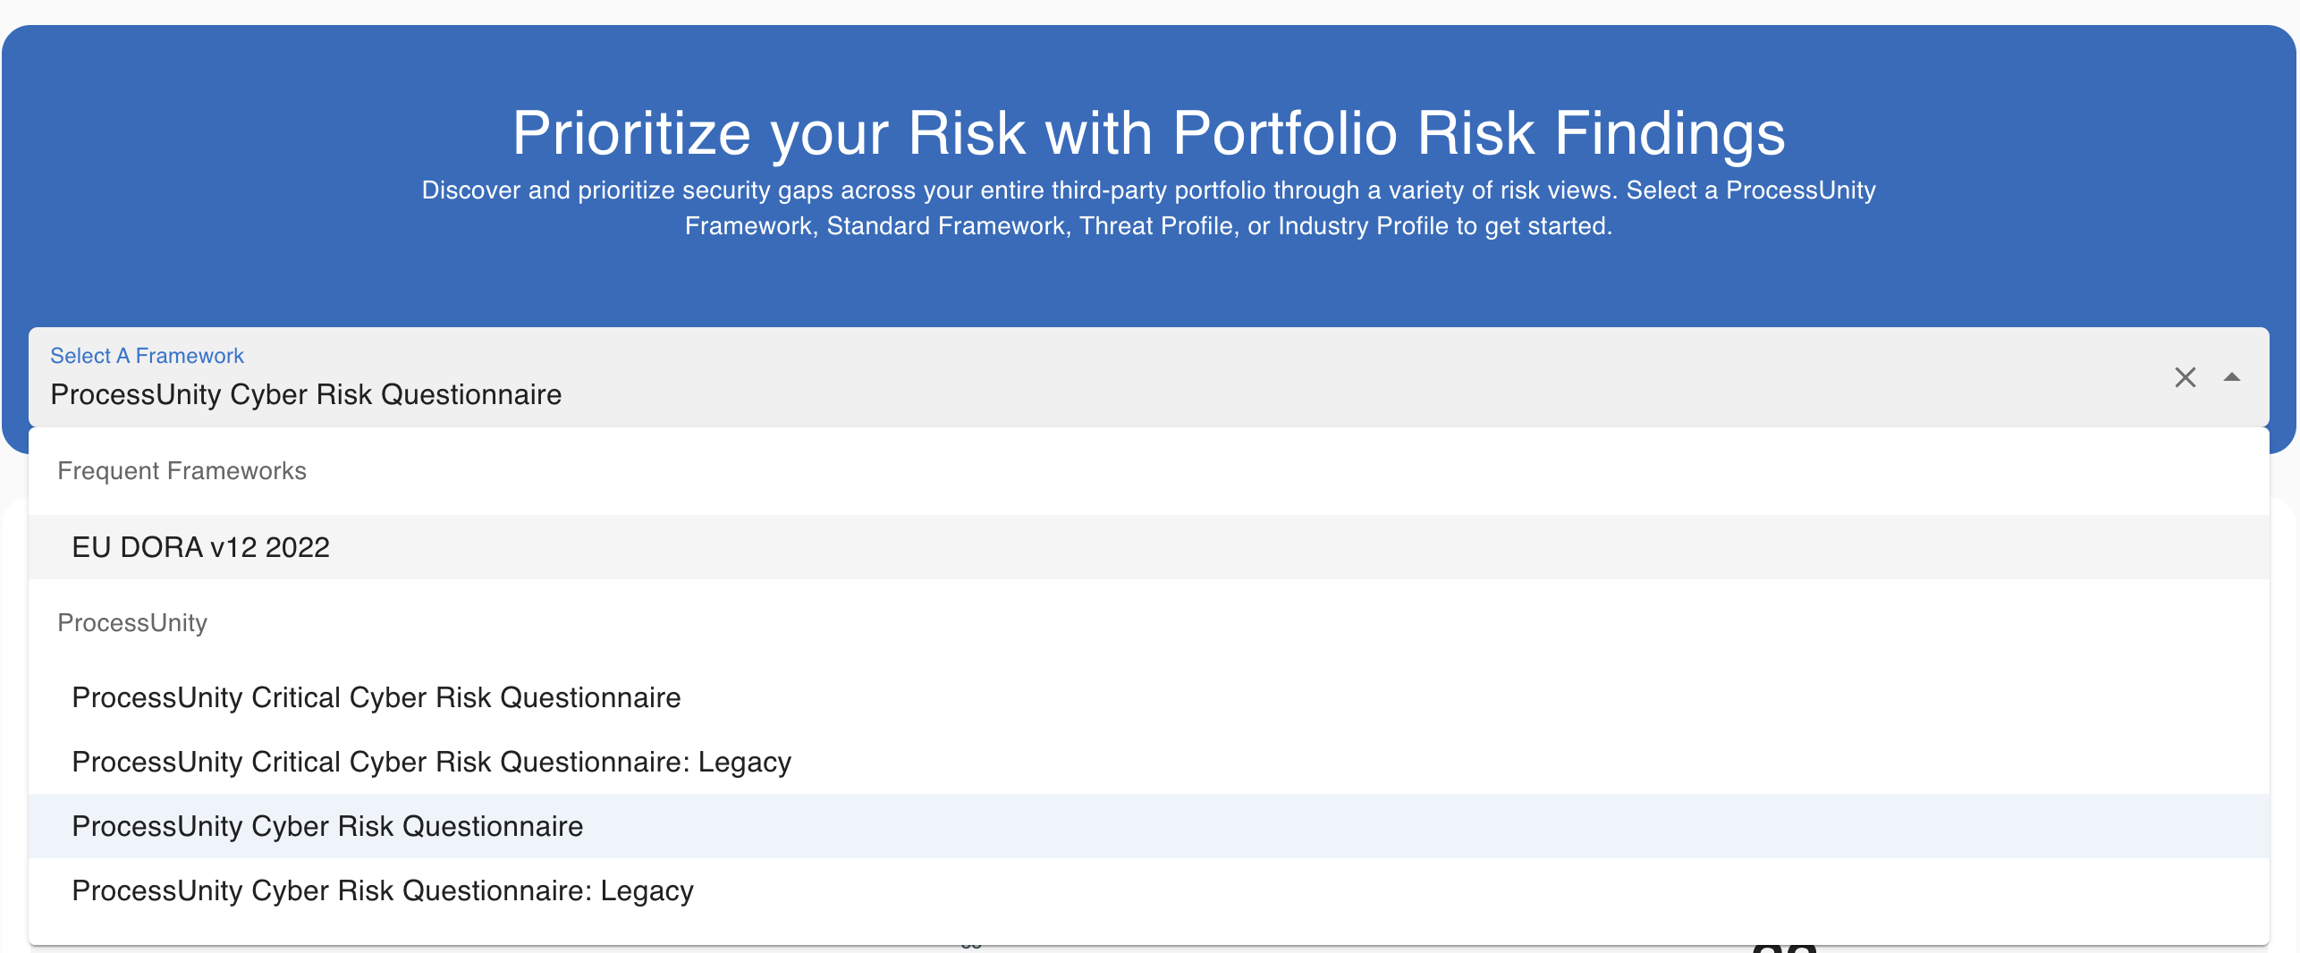Click the Frequent Frameworks group header
2300x953 pixels.
click(x=182, y=471)
